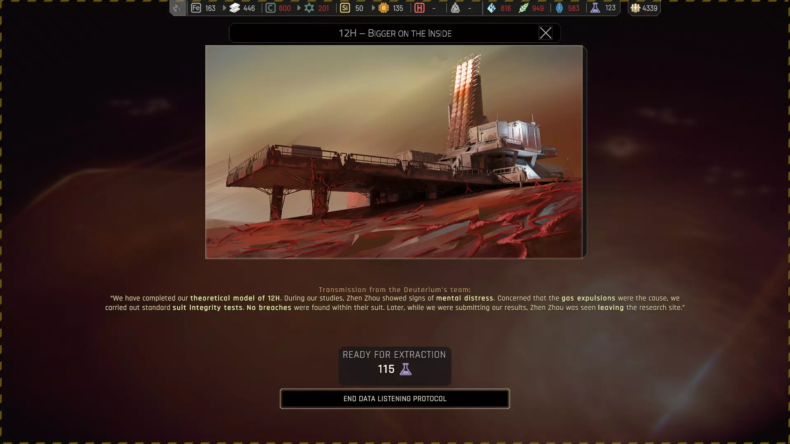Close the 12H Bigger on the Inside panel
This screenshot has height=444, width=790.
coord(545,33)
